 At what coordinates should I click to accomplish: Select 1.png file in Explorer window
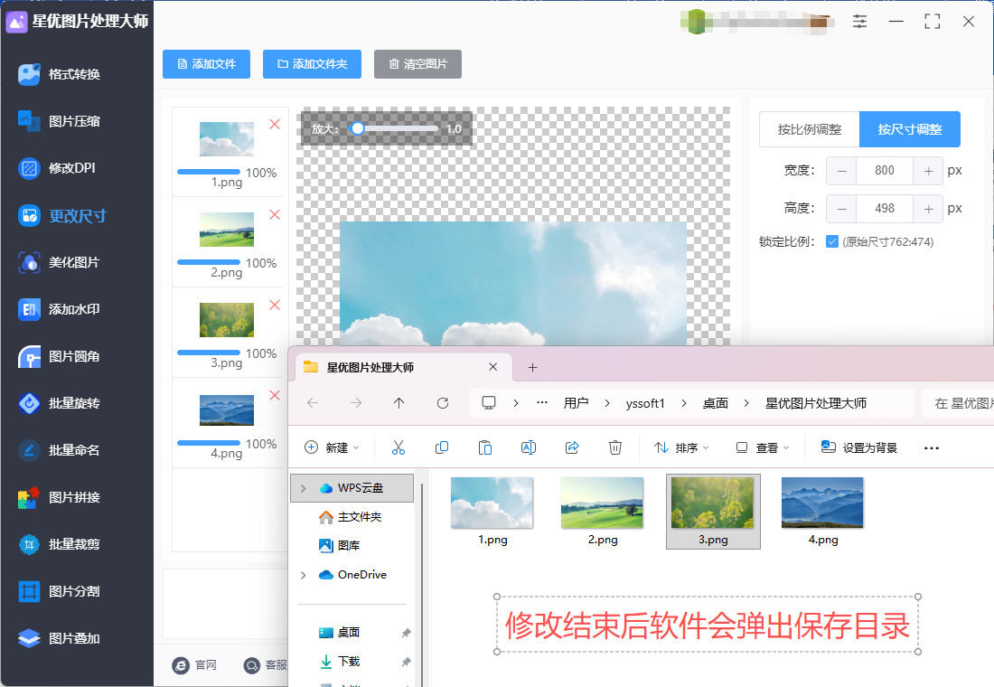[492, 512]
